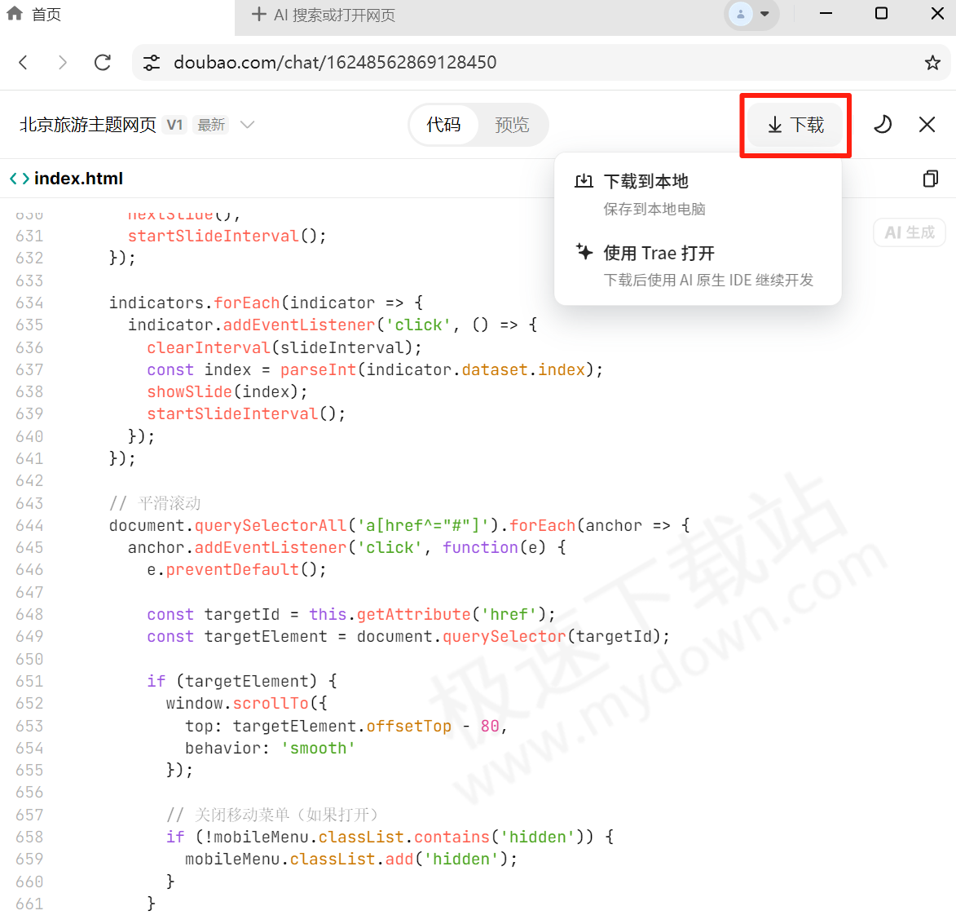The width and height of the screenshot is (956, 915).
Task: Copy the index.html code with the copy icon
Action: tap(930, 179)
